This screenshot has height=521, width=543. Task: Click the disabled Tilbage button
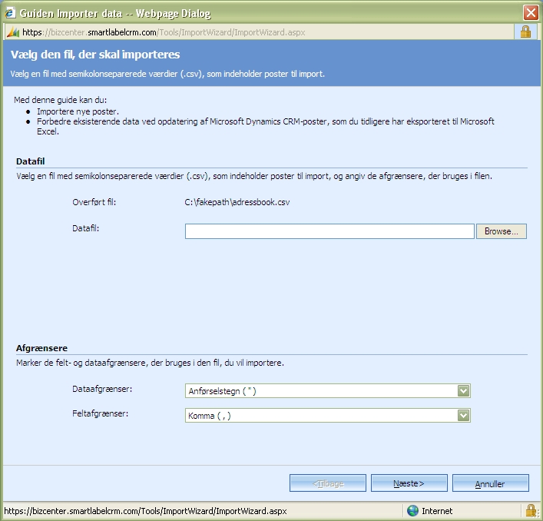pyautogui.click(x=328, y=483)
